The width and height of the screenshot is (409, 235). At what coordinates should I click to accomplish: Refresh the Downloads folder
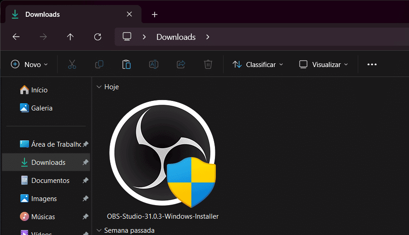97,37
